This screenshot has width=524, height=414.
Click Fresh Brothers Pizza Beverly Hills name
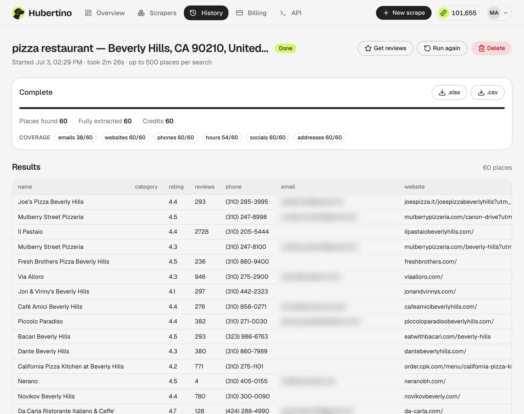pos(64,262)
